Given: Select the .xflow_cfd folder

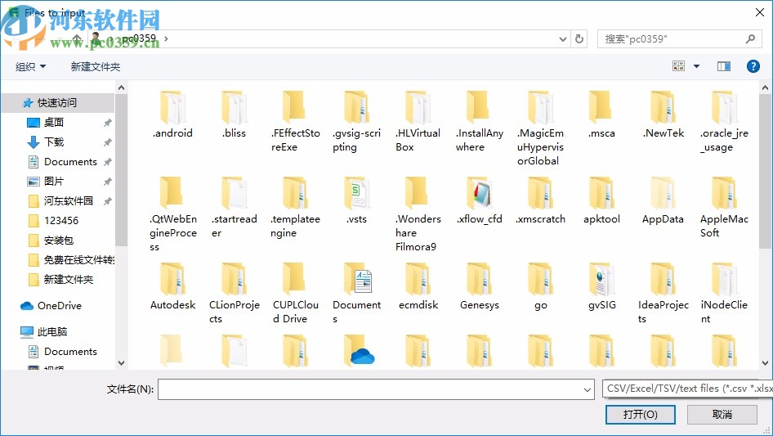Looking at the screenshot, I should [x=479, y=200].
